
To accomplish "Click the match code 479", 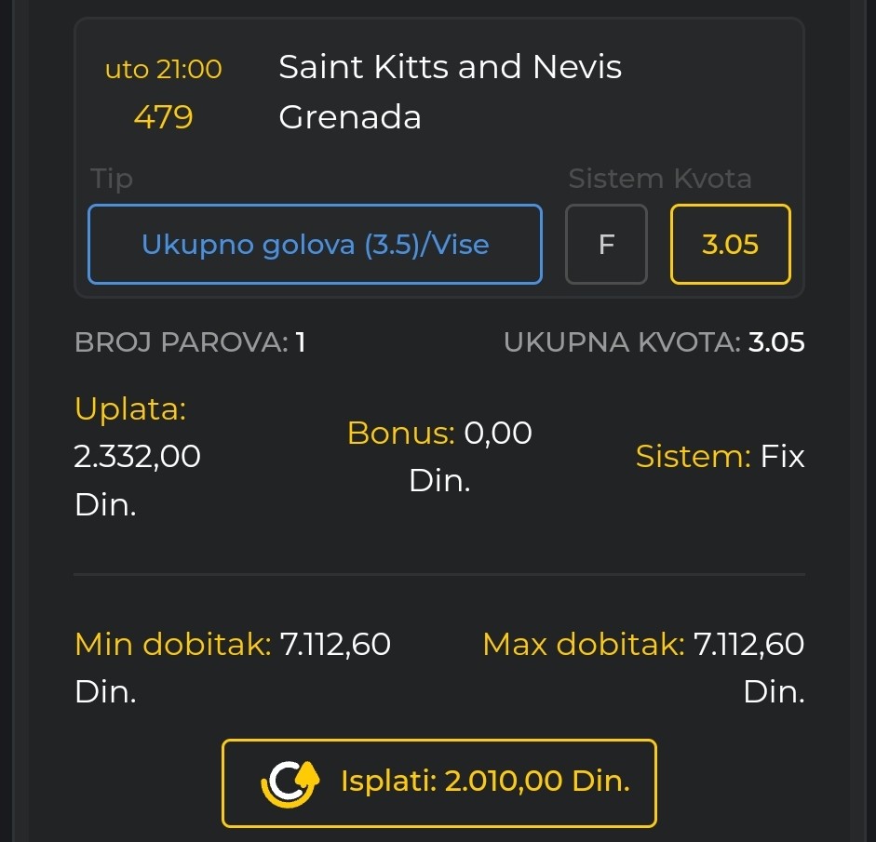I will click(163, 117).
